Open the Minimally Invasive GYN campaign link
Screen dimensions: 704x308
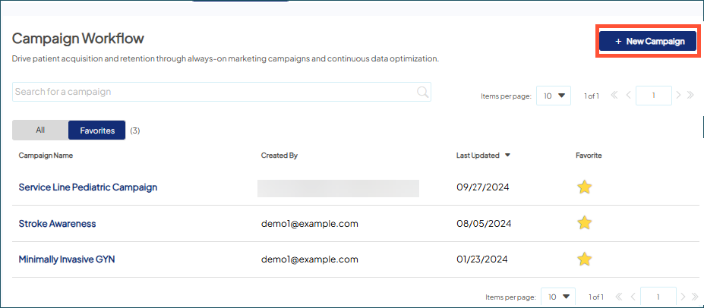point(67,259)
